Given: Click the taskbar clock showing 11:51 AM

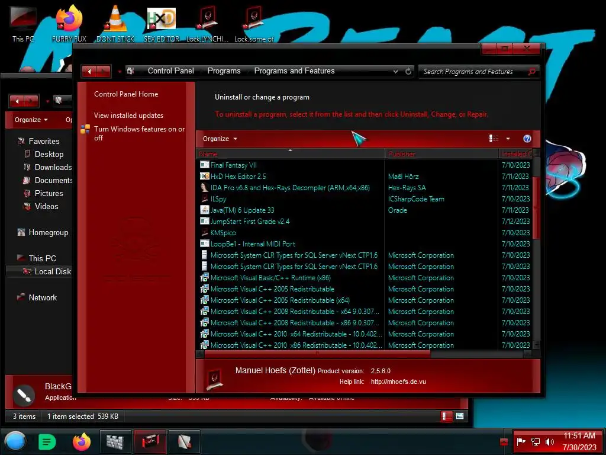Looking at the screenshot, I should click(x=579, y=441).
